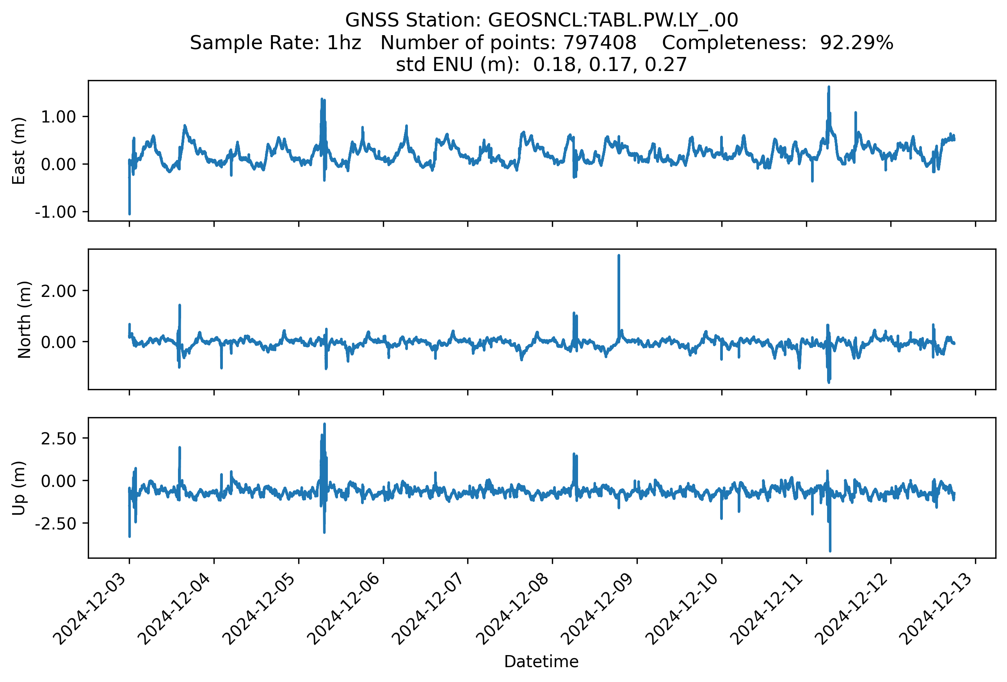Screen dimensions: 1007x682
Task: Click the Datetime x-axis label
Action: click(x=541, y=662)
